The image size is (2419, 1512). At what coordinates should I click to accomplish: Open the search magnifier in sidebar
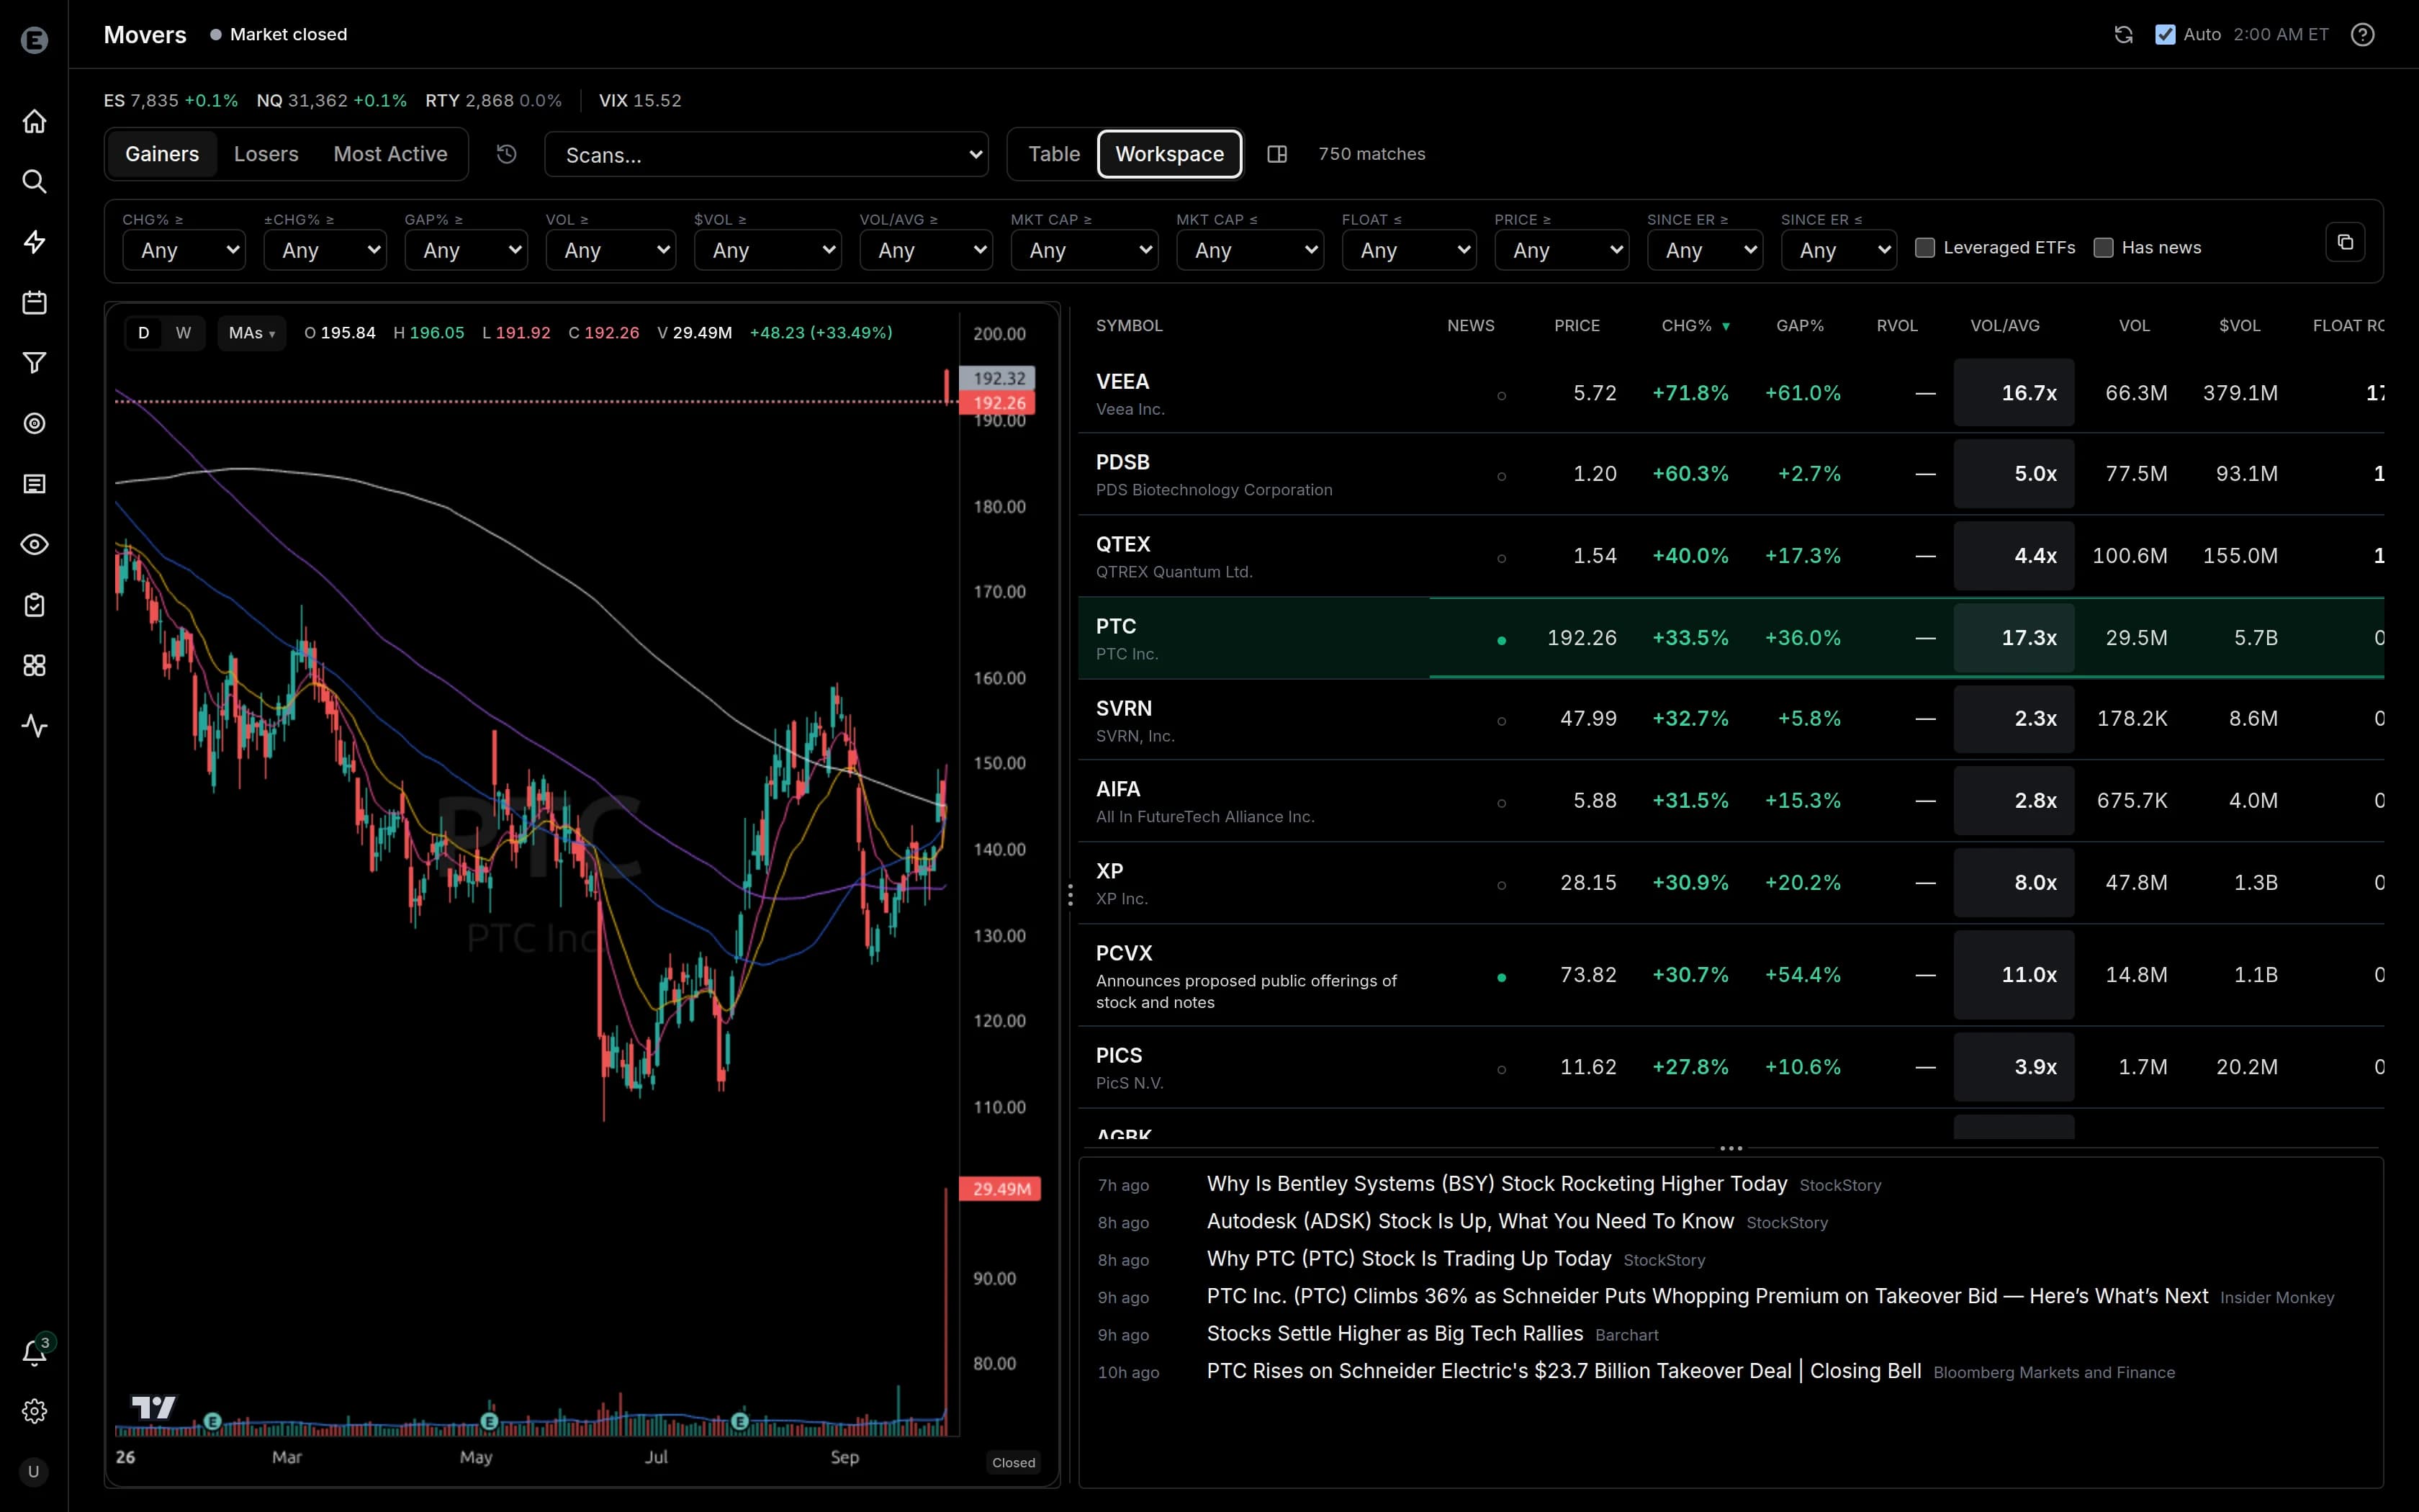pyautogui.click(x=34, y=181)
